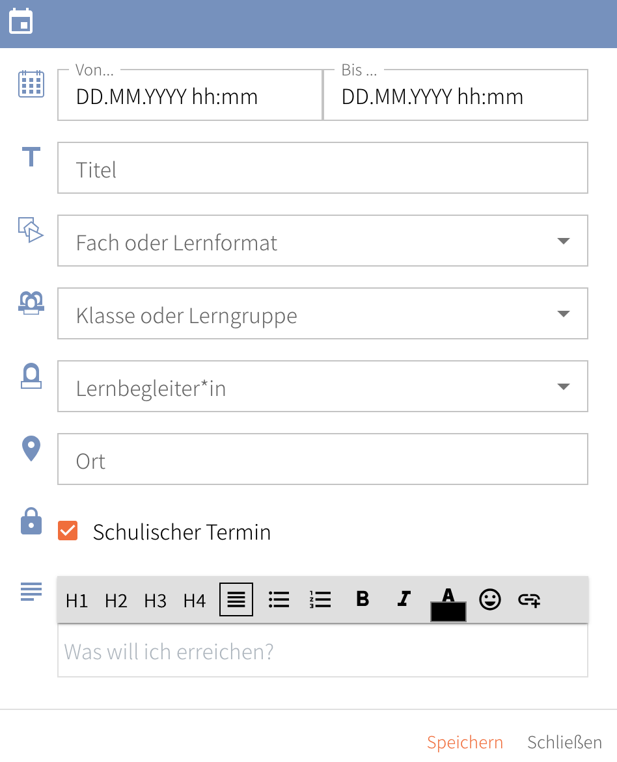Toggle bold text formatting
Screen dimensions: 617x762
363,599
